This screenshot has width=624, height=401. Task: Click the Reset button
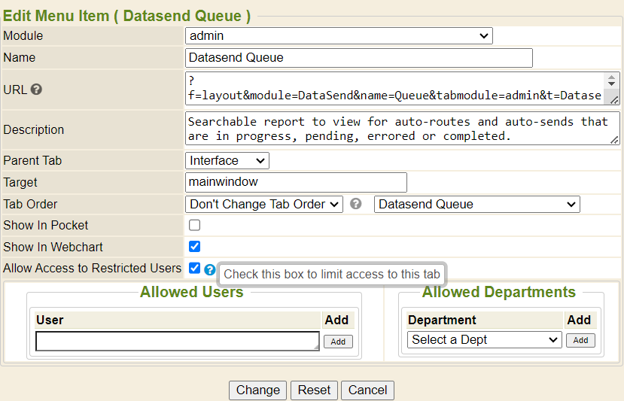point(314,390)
